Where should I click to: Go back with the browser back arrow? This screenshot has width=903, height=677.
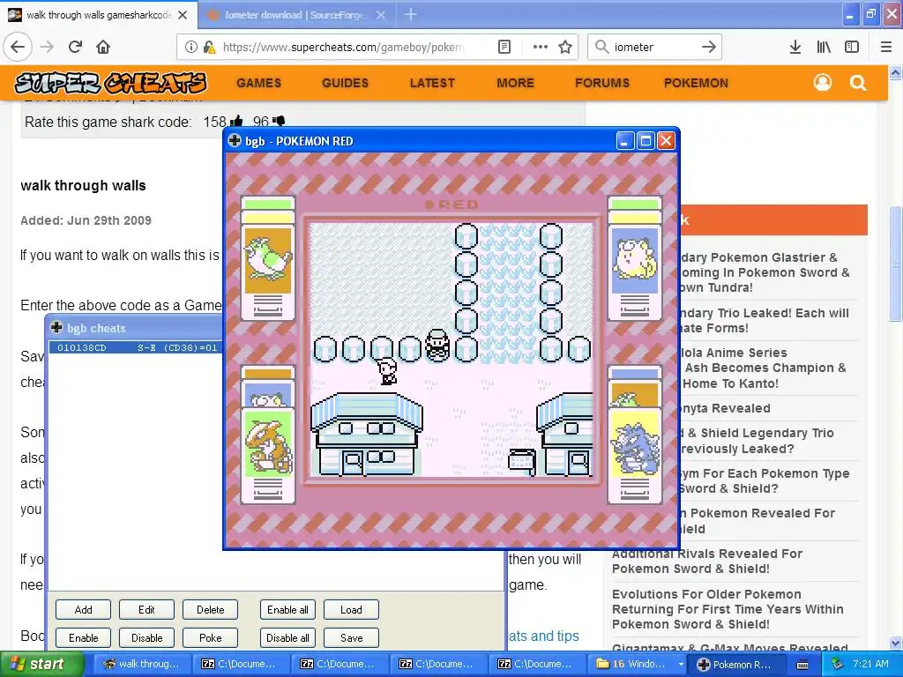point(18,48)
